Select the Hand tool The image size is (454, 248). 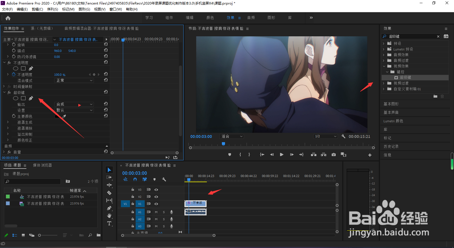click(109, 216)
